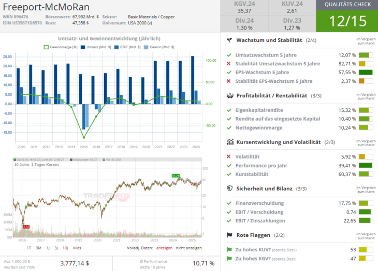Click WKN 896476 text
This screenshot has height=271, width=378.
[16, 17]
